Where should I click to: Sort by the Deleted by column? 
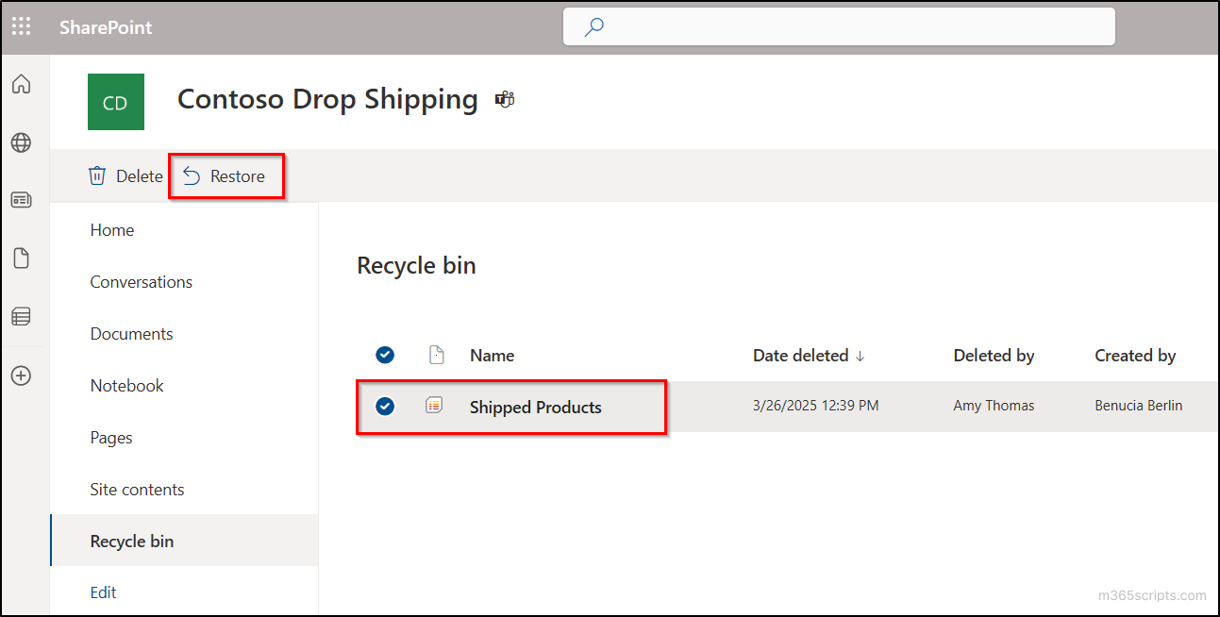tap(994, 355)
